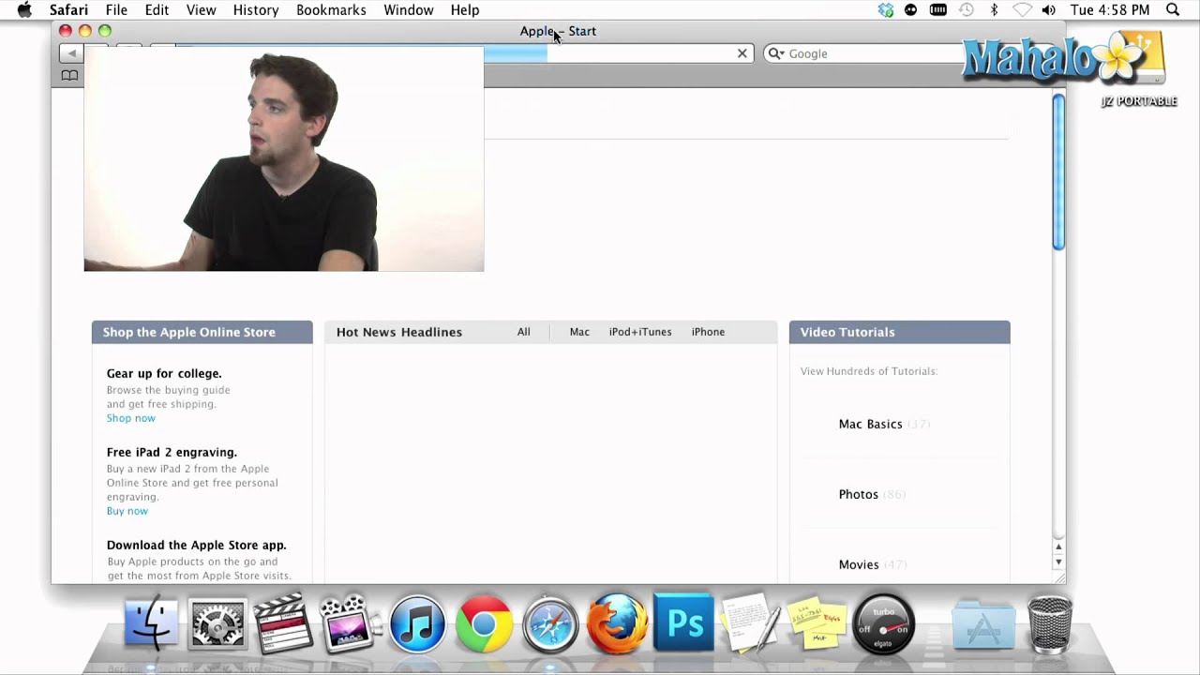Screen dimensions: 1200x675
Task: Open the File menu
Action: coord(116,9)
